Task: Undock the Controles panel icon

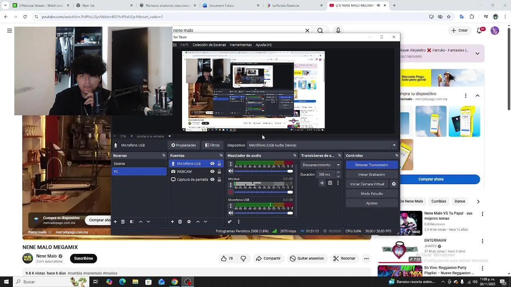Action: pos(397,155)
